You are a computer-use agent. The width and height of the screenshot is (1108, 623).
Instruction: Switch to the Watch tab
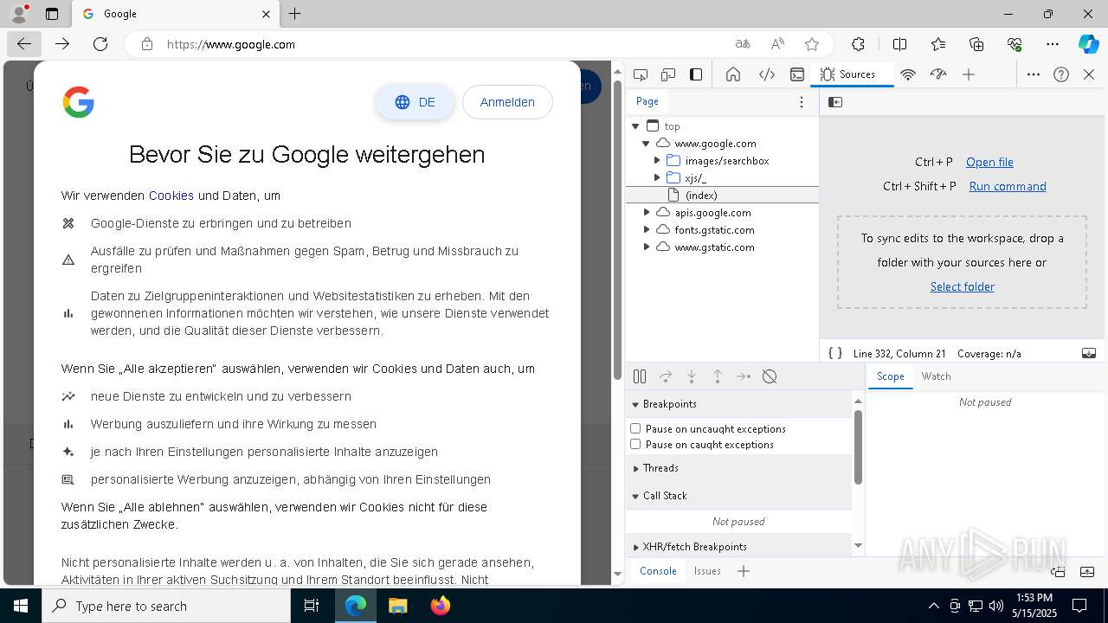tap(936, 376)
